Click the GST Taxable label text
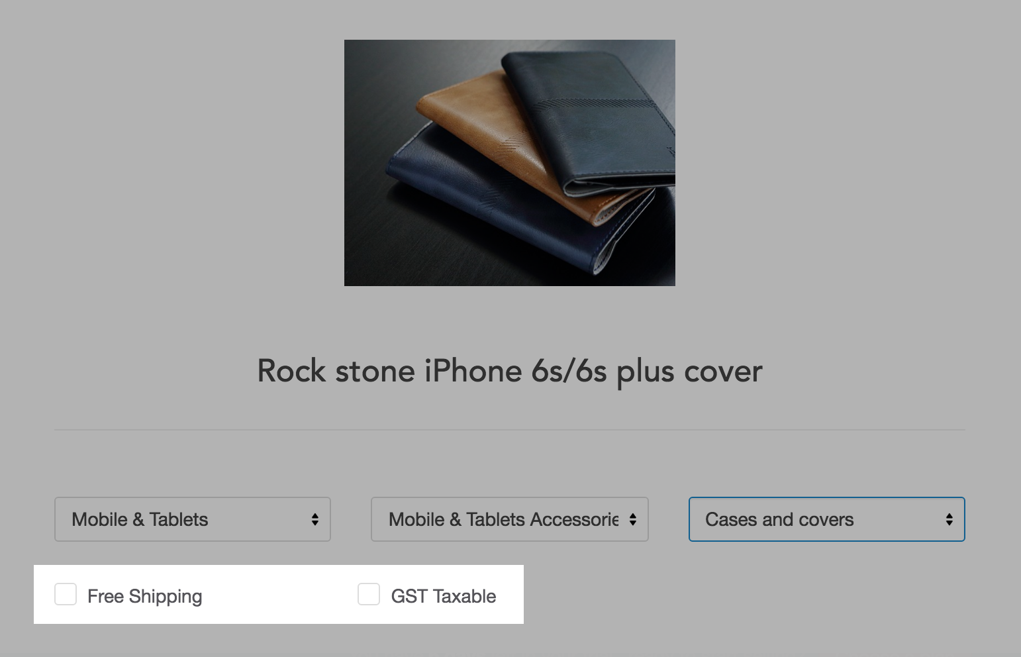Image resolution: width=1021 pixels, height=657 pixels. (444, 596)
